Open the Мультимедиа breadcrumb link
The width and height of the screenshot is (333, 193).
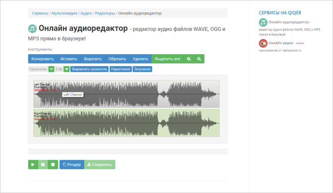[x=64, y=13]
